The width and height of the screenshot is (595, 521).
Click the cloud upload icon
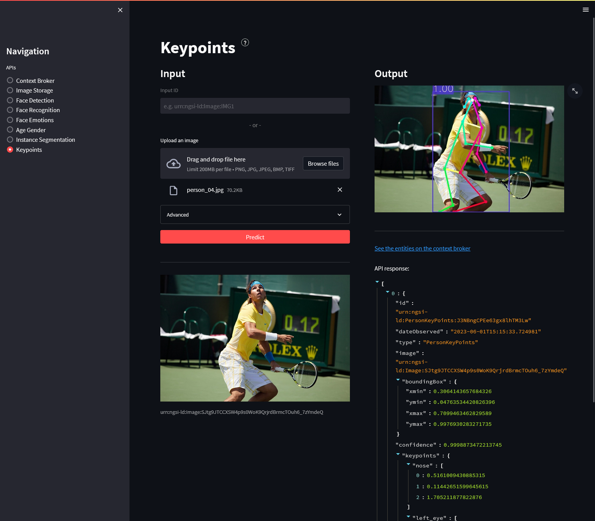click(173, 164)
